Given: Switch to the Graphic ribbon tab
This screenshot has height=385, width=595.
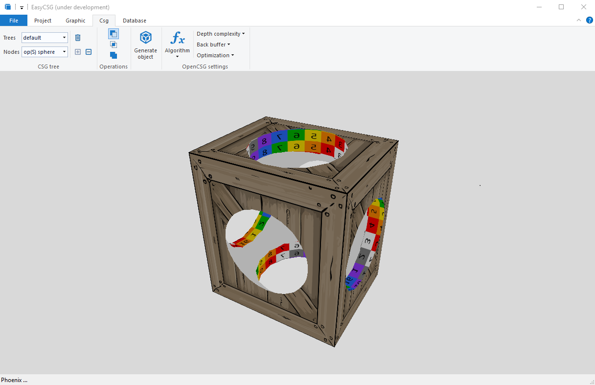Looking at the screenshot, I should click(x=75, y=21).
